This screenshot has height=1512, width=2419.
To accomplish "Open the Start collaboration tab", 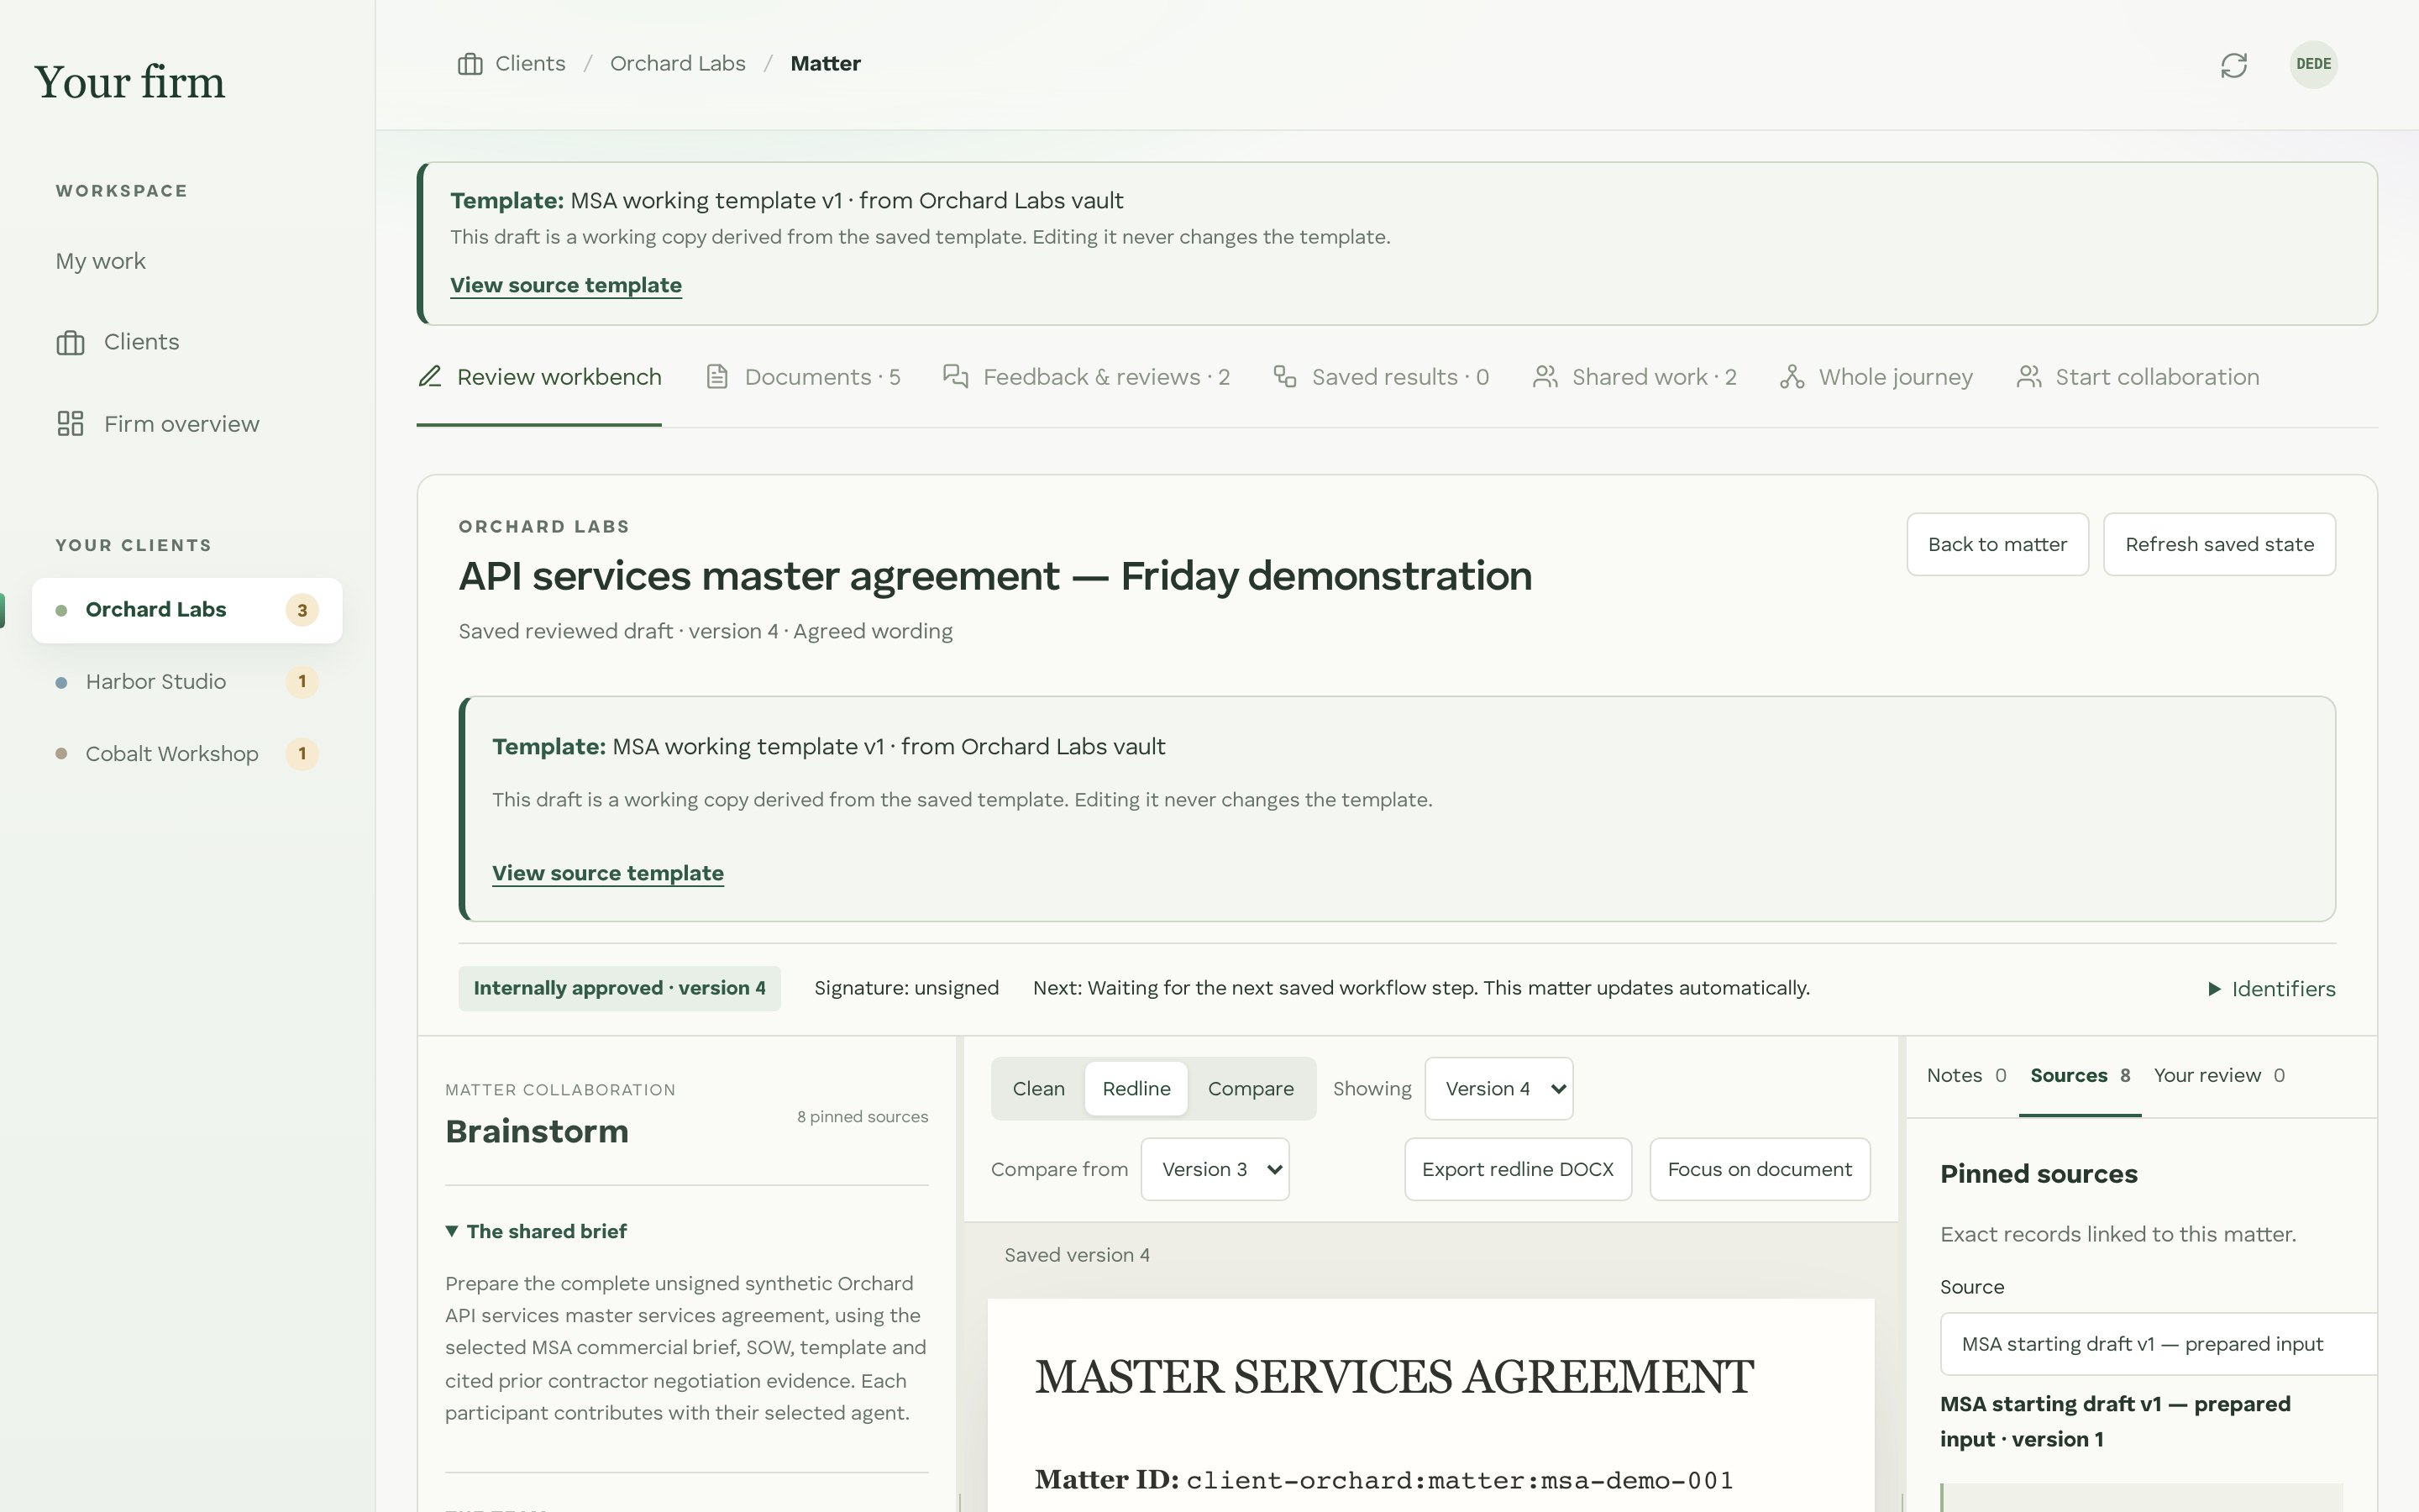I will (2138, 377).
